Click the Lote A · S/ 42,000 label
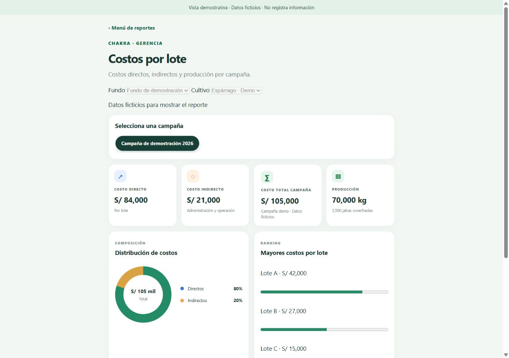This screenshot has height=358, width=509. (284, 273)
